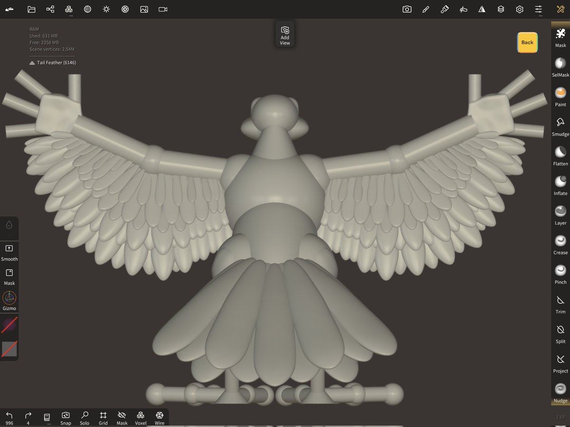Toggle the Tools wrench panel
Screen dimensions: 570x427
(560, 9)
